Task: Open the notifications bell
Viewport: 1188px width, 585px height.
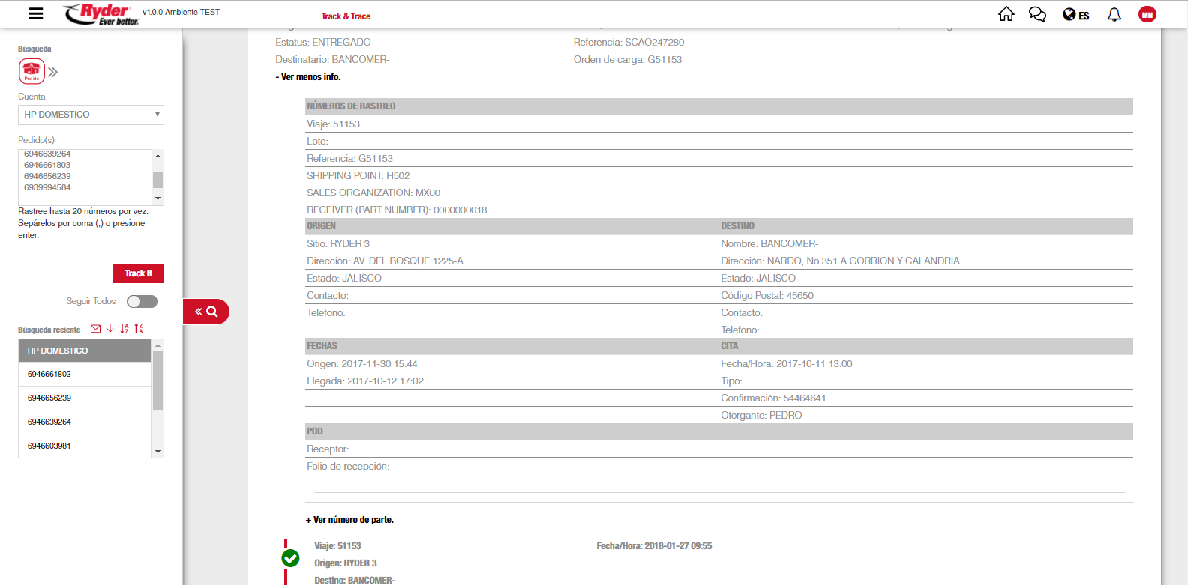Action: pos(1114,14)
